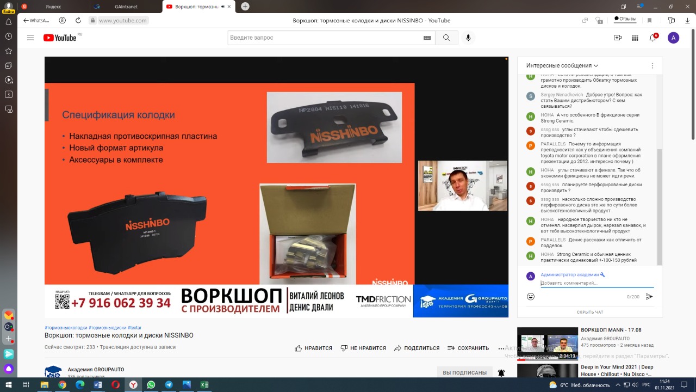Click the page vertical scrollbar
This screenshot has width=696, height=392.
pyautogui.click(x=692, y=84)
